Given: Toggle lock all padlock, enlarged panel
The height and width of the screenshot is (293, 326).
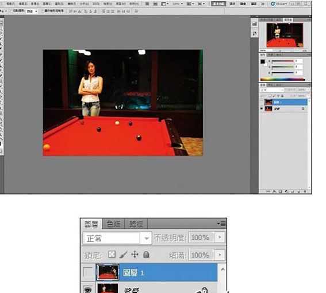Looking at the screenshot, I should click(146, 255).
